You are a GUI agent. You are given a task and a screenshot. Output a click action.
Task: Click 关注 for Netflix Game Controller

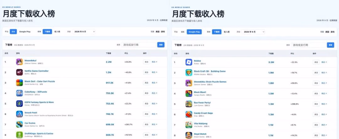pyautogui.click(x=147, y=72)
